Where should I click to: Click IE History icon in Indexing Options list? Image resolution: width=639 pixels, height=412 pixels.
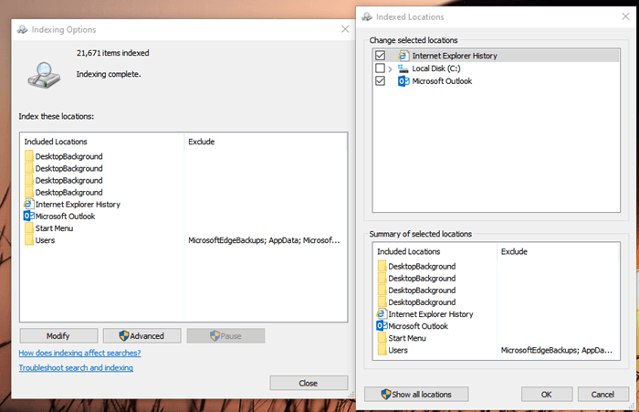click(x=28, y=204)
